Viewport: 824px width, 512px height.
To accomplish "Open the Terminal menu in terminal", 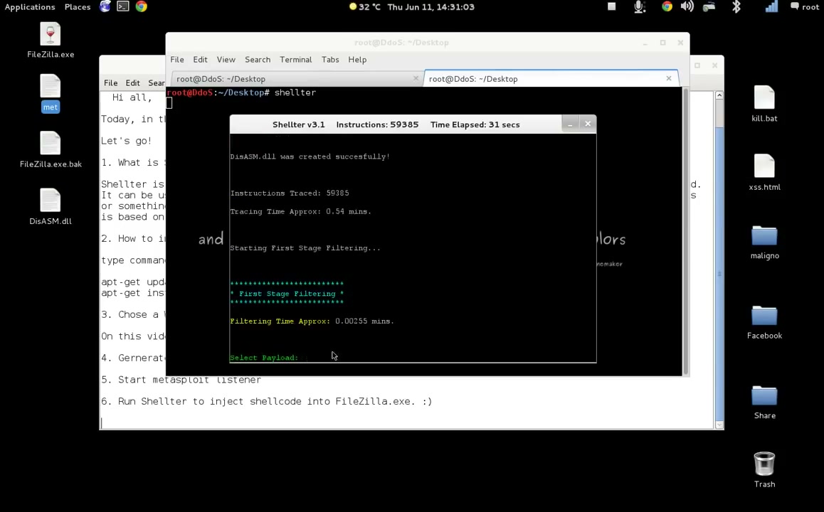I will (x=296, y=59).
